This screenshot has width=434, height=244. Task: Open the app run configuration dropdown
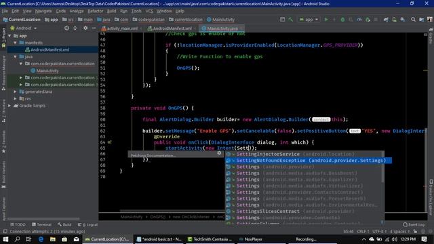(309, 20)
